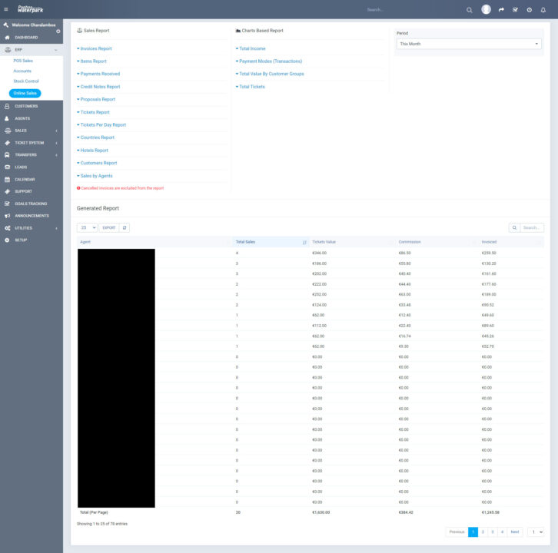Open the Sales by Agents report link
This screenshot has width=558, height=553.
point(96,176)
